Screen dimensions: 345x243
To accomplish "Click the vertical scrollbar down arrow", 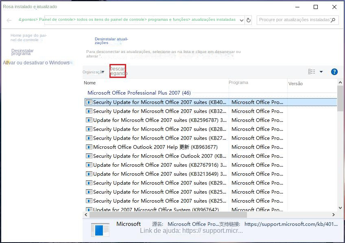I will coord(340,208).
